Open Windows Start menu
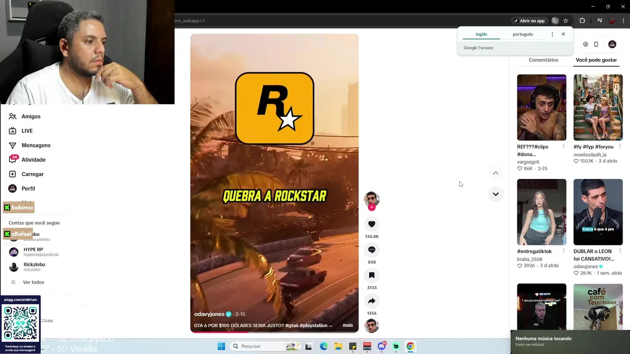The height and width of the screenshot is (354, 630). point(221,346)
